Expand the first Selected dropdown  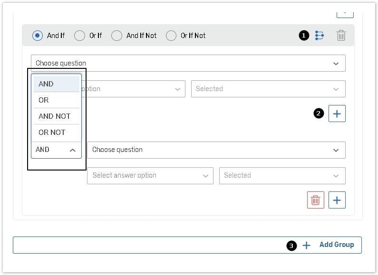[x=268, y=89]
